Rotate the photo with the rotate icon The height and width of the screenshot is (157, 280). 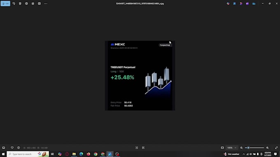14,4
